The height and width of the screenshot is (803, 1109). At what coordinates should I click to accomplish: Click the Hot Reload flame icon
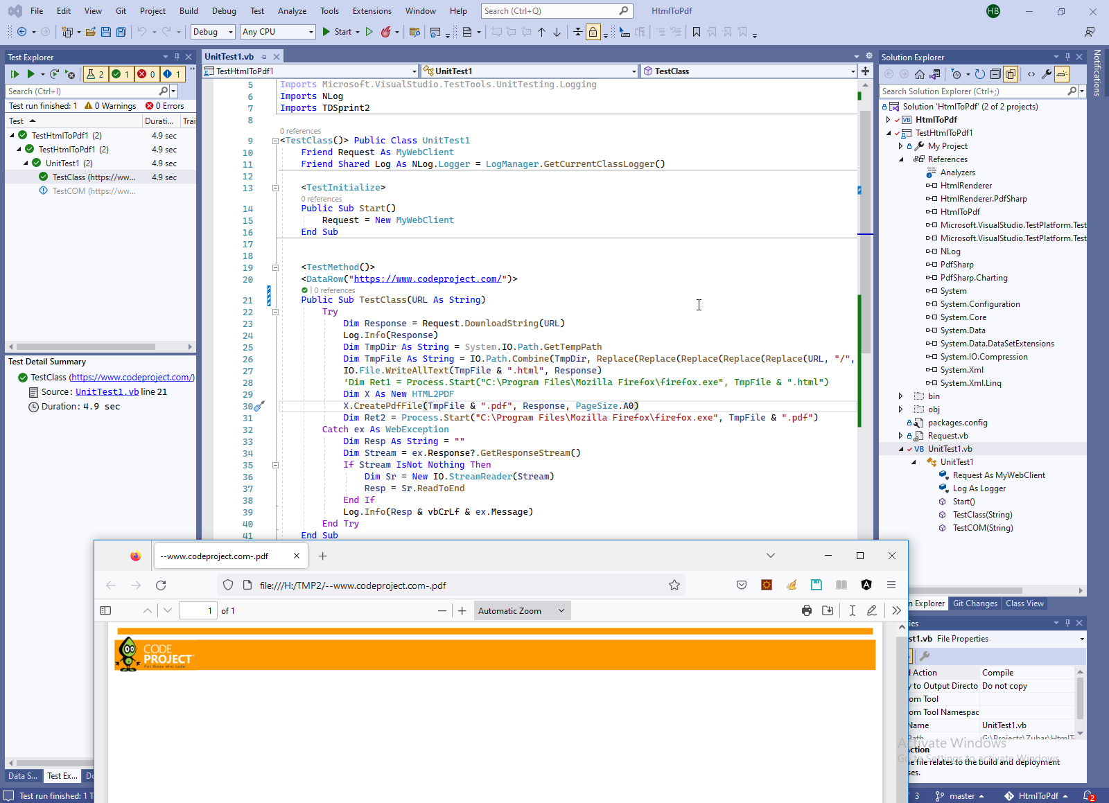point(386,32)
